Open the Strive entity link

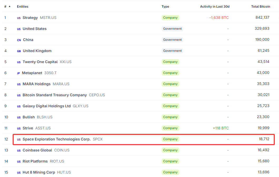click(x=28, y=128)
